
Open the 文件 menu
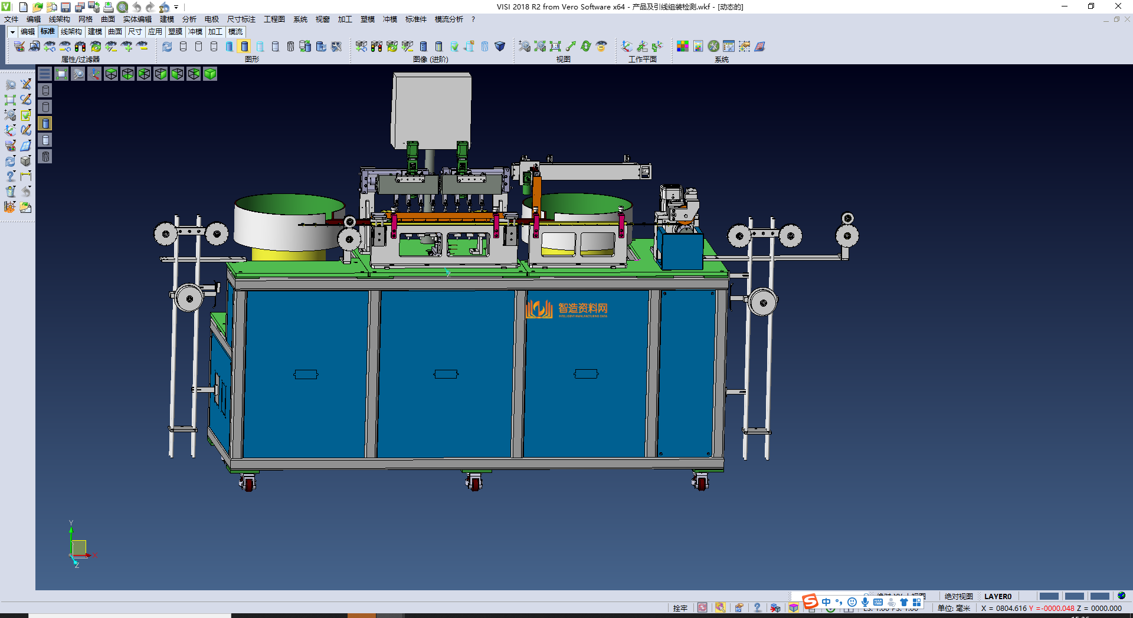click(11, 19)
